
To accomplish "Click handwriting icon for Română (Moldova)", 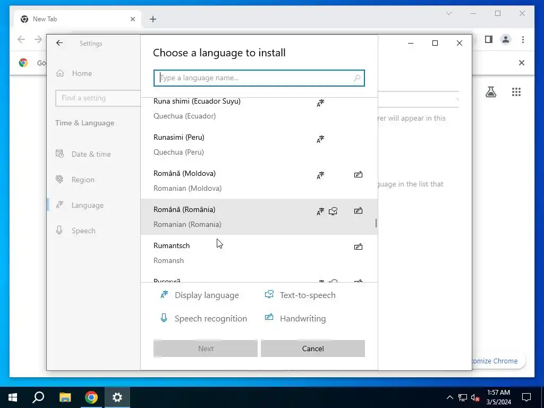I will [358, 174].
